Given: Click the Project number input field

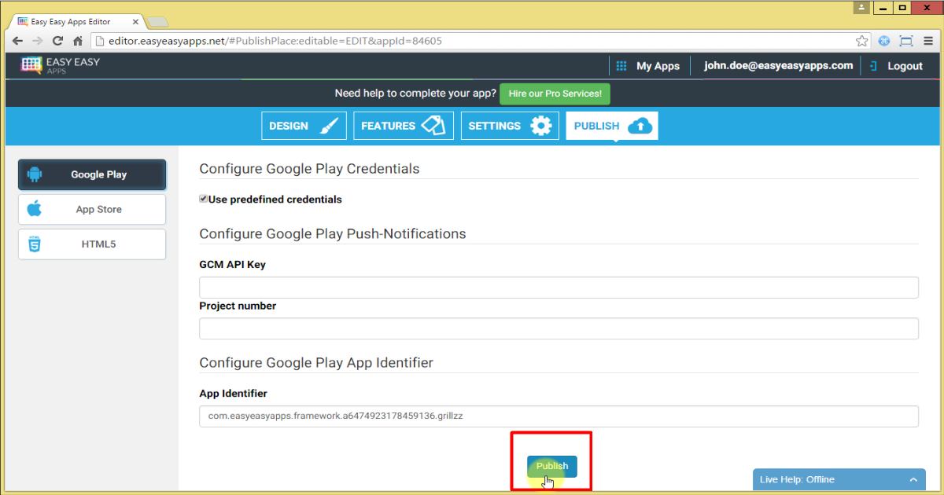Looking at the screenshot, I should pos(559,328).
